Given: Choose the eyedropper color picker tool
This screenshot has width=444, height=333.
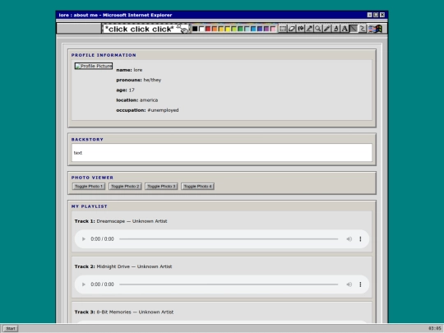Looking at the screenshot, I should coord(309,29).
